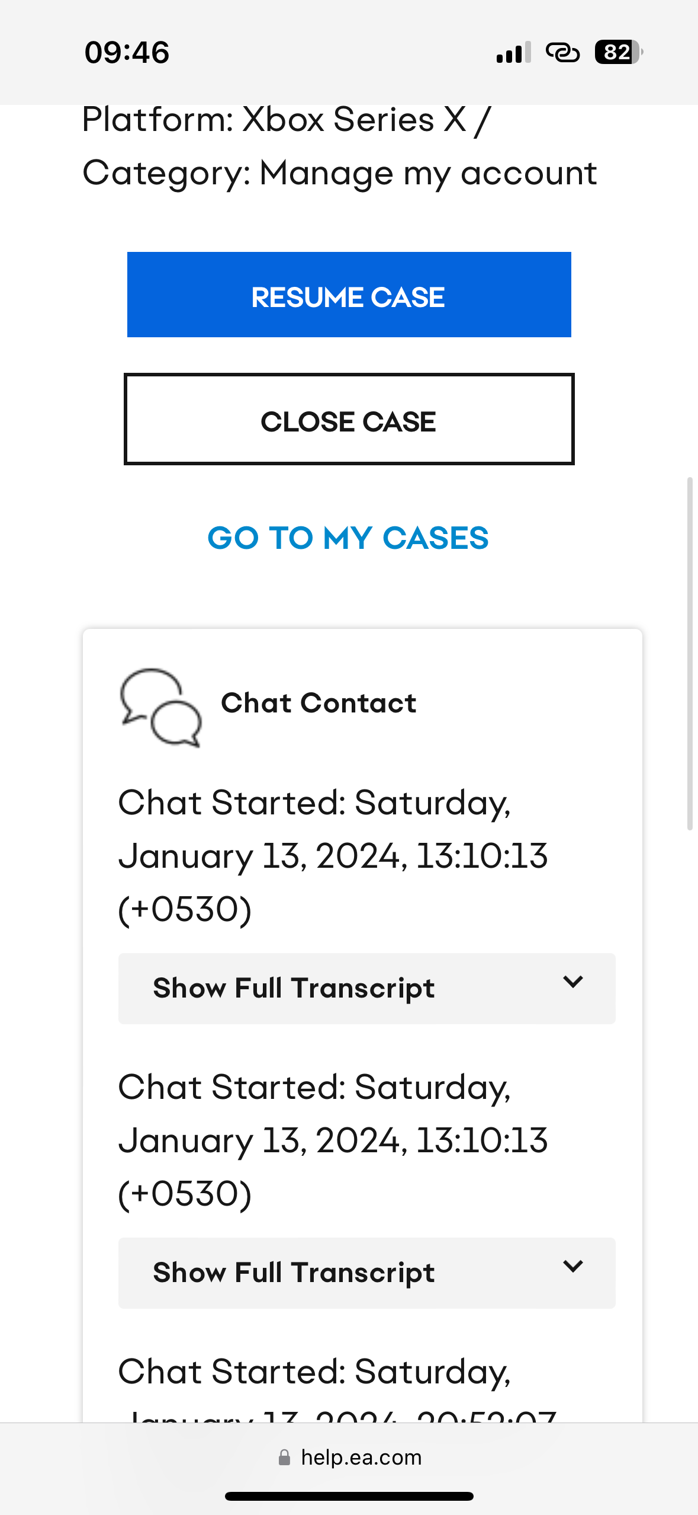Click the first Show Full Transcript label
This screenshot has height=1515, width=698.
294,988
